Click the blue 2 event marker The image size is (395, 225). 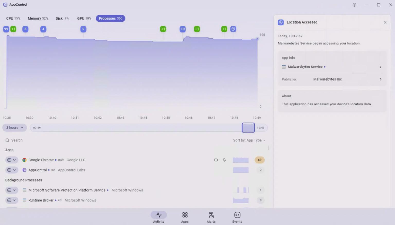83,29
